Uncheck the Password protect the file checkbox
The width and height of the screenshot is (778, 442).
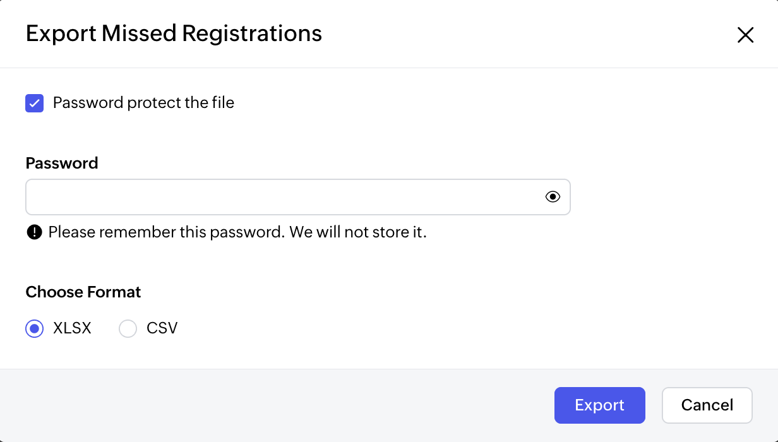click(x=35, y=103)
